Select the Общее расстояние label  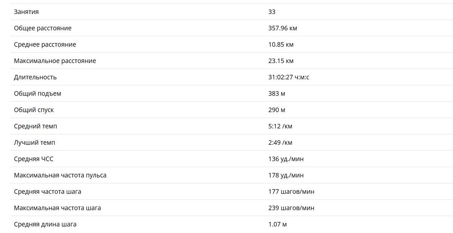(x=43, y=28)
